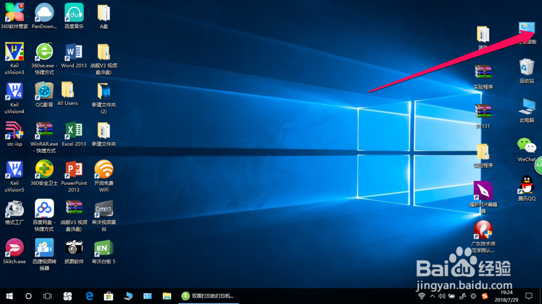Open Keil uVision3 shortcut
542x304 pixels.
click(15, 52)
